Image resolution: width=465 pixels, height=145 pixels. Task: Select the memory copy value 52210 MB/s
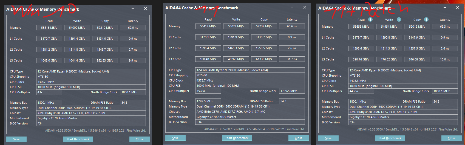coord(105,28)
